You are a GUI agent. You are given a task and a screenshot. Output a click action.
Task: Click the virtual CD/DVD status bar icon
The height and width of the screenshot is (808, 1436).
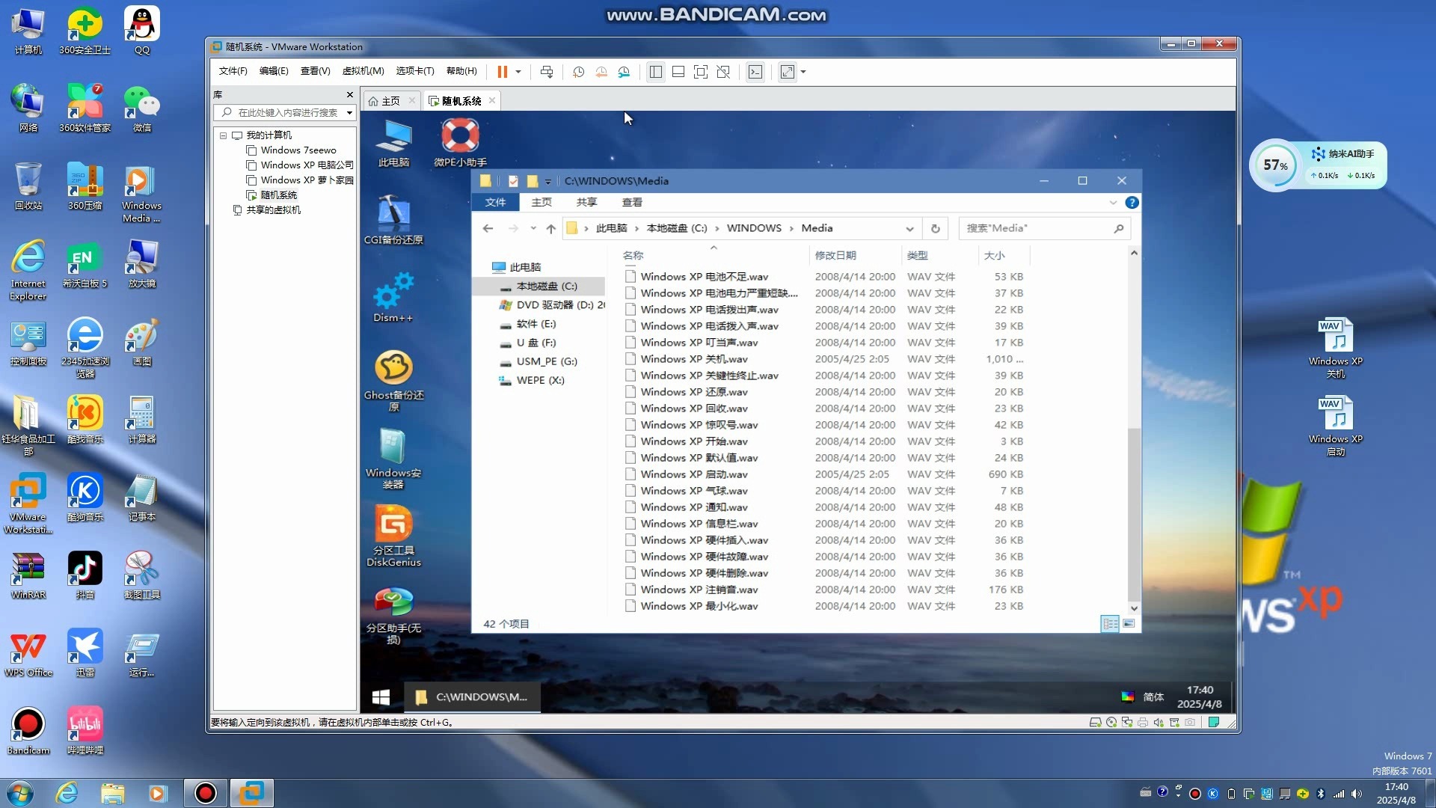[x=1111, y=722]
